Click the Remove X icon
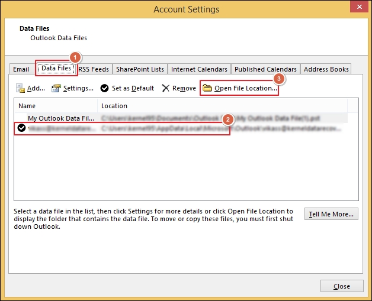 pos(165,88)
